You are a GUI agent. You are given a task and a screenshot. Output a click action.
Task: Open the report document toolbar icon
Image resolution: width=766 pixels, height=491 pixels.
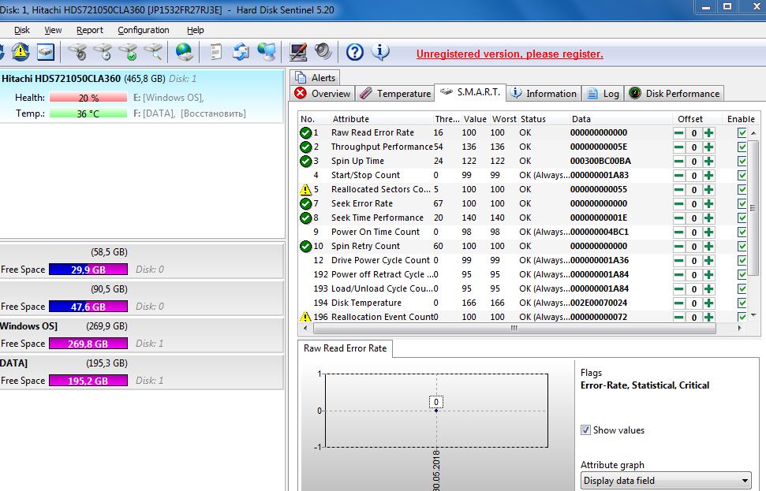215,52
